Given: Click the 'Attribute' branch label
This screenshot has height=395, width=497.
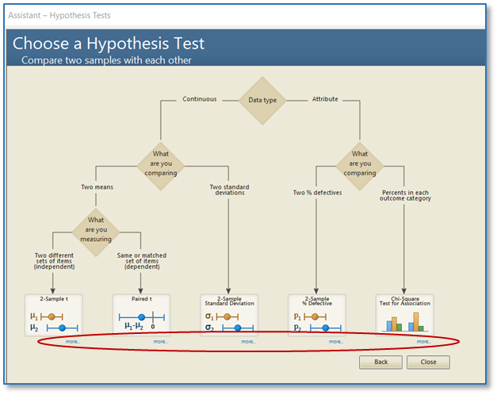Looking at the screenshot, I should pyautogui.click(x=325, y=99).
